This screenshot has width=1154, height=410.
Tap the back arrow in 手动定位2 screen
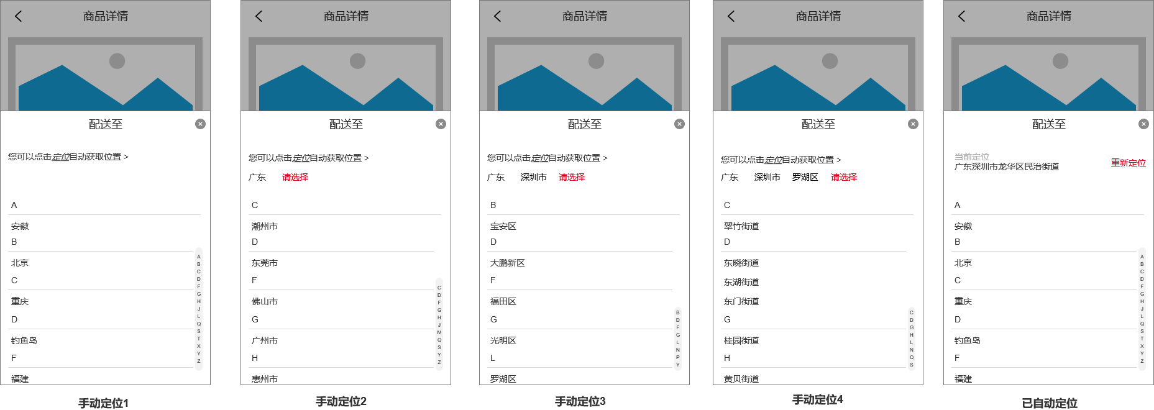259,16
